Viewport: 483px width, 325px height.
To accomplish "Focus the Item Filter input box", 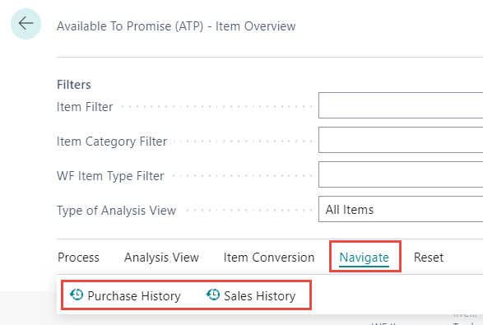I will tap(401, 105).
